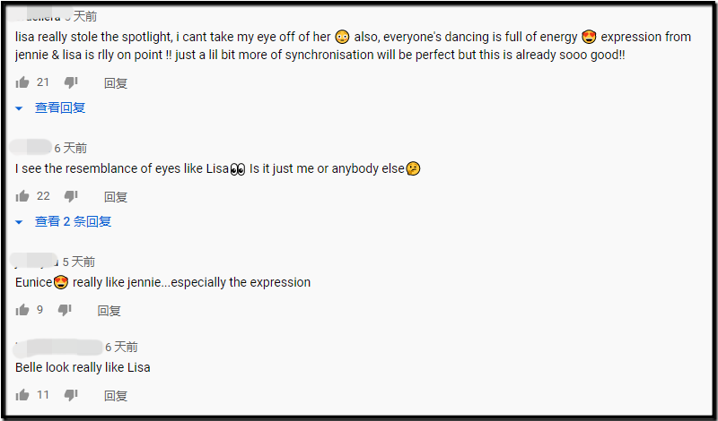Reply (回复) to the Belle Lisa comment

click(x=116, y=396)
